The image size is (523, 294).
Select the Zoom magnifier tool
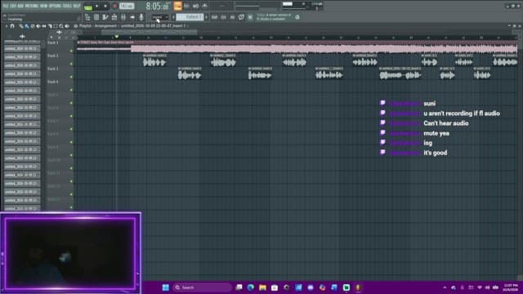[x=61, y=26]
